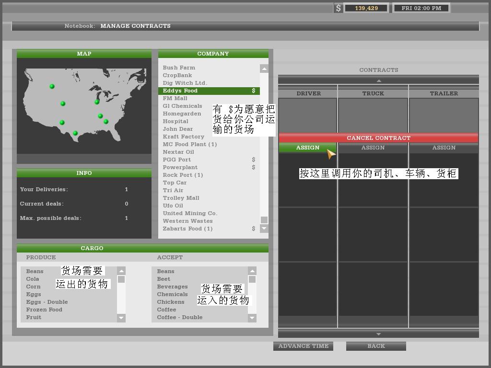Select Frozen Food in Produce list
Screen dimensions: 491x368
[44, 310]
